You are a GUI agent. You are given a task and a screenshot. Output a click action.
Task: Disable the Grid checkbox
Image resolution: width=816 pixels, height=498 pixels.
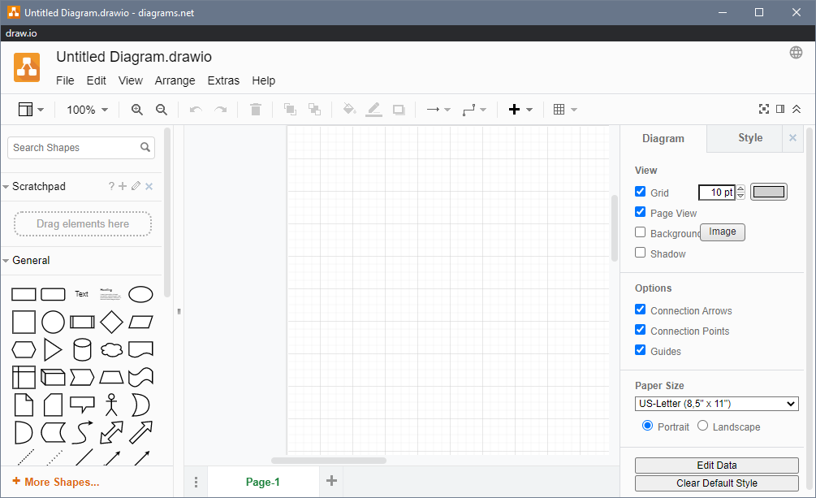[x=641, y=193]
